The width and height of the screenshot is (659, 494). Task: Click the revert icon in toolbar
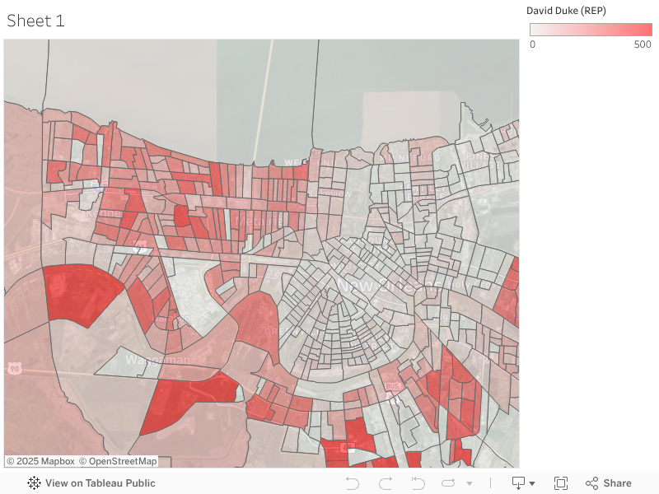point(418,483)
